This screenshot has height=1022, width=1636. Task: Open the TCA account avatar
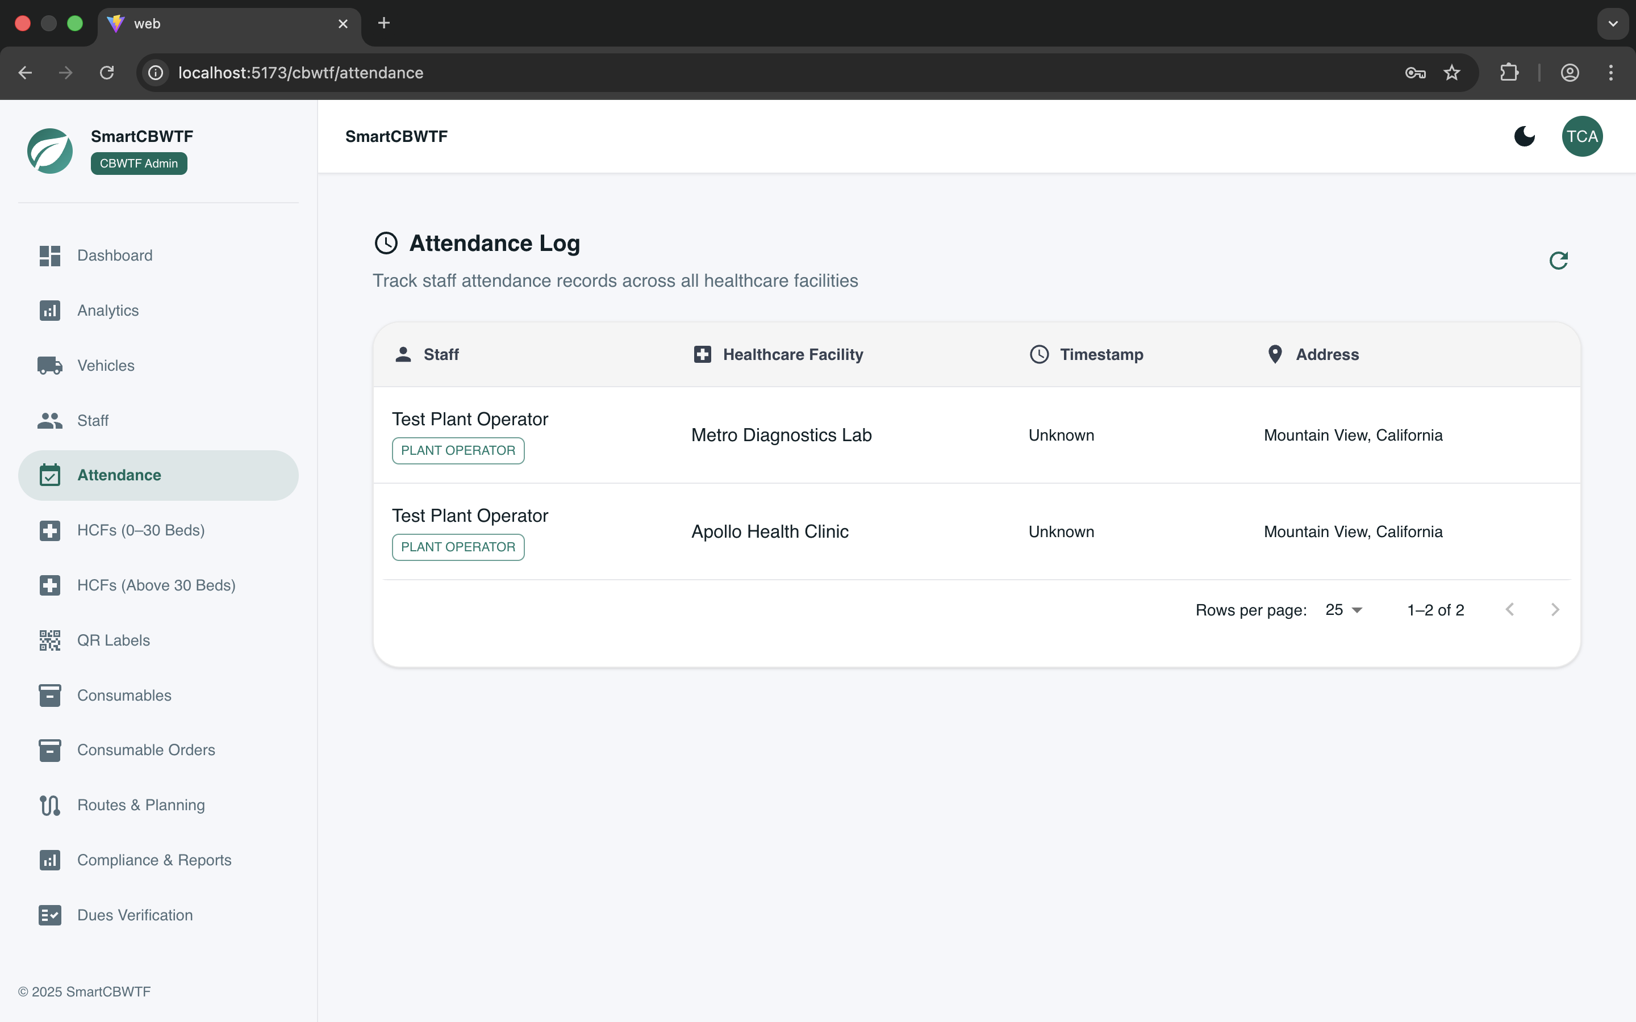(1583, 136)
